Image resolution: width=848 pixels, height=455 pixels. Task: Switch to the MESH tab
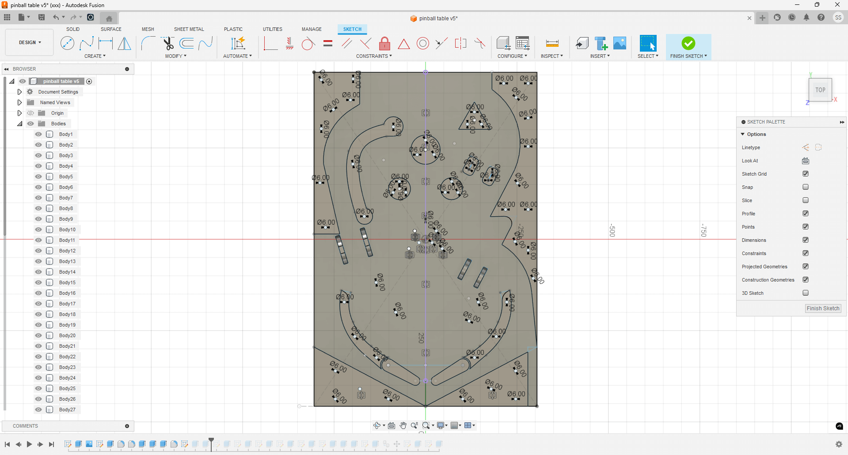148,29
